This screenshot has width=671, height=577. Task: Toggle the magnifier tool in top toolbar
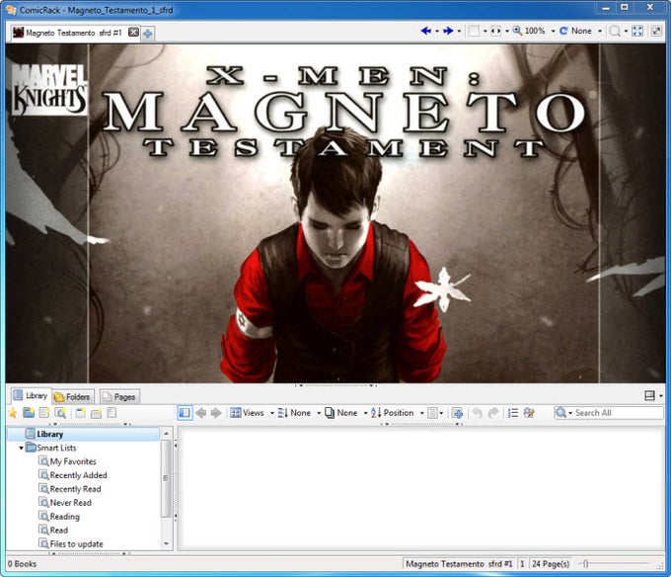(615, 31)
